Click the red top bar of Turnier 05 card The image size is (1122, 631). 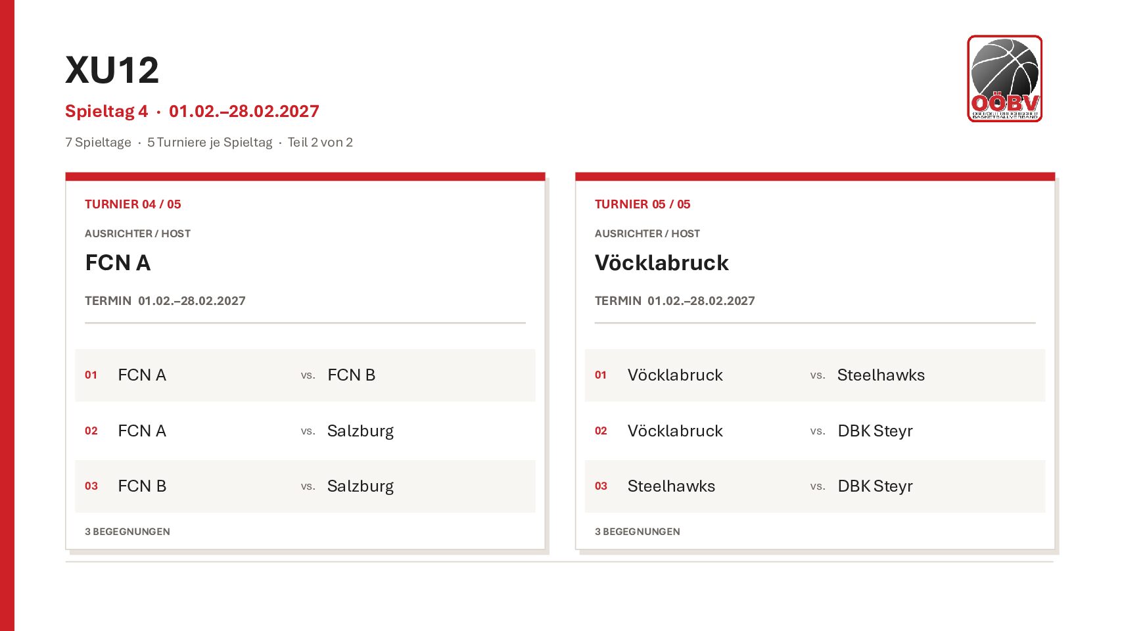tap(815, 177)
